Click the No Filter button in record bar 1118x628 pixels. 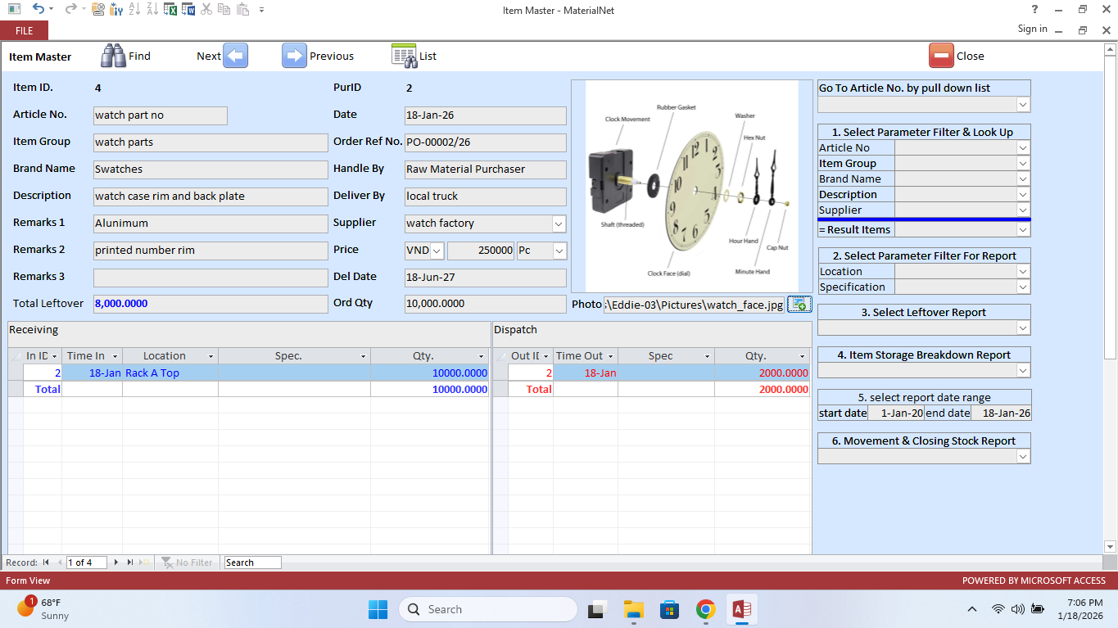click(x=188, y=562)
